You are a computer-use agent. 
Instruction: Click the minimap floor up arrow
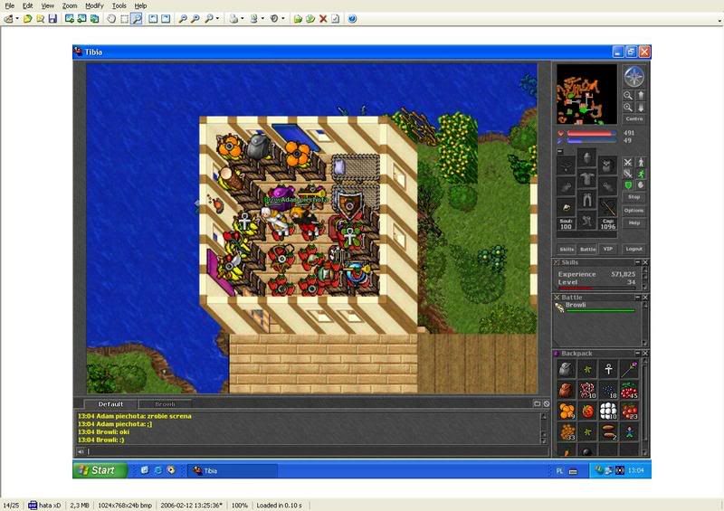(x=641, y=96)
